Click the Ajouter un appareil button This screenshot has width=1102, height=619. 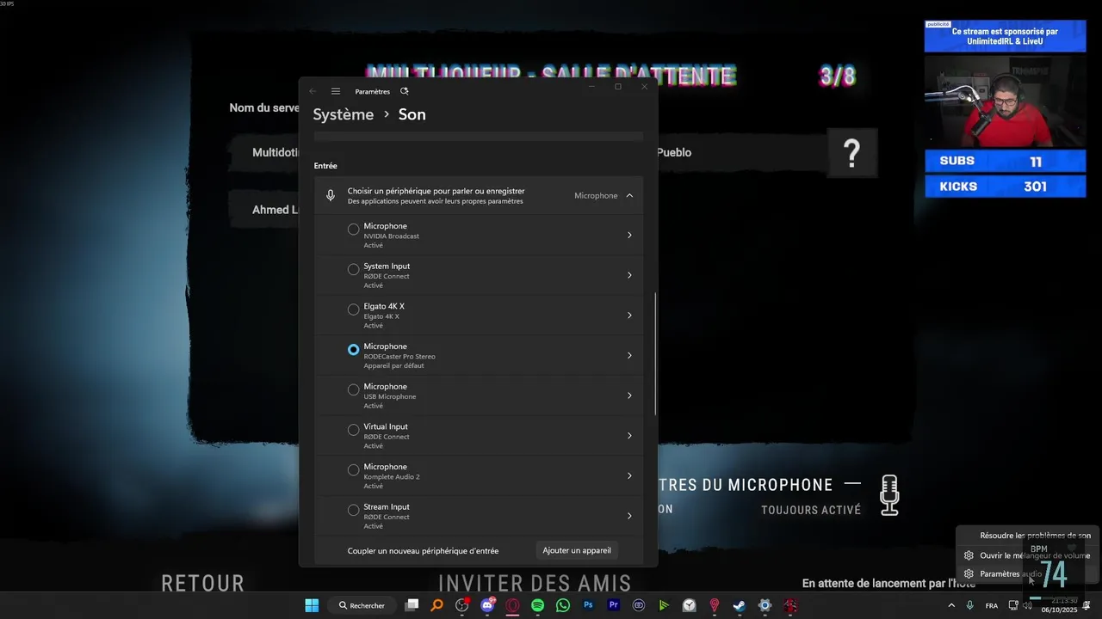point(577,550)
